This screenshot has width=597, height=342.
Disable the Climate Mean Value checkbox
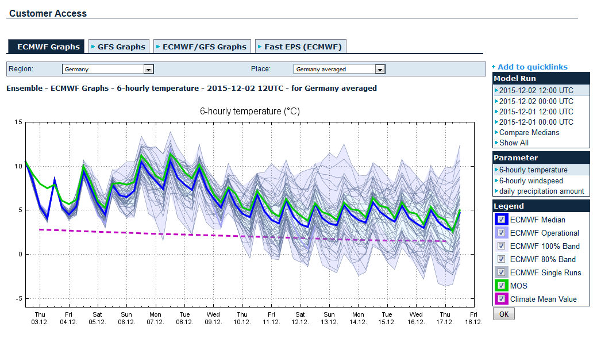click(x=502, y=298)
